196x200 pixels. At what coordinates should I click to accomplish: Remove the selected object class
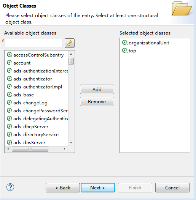pos(97,102)
